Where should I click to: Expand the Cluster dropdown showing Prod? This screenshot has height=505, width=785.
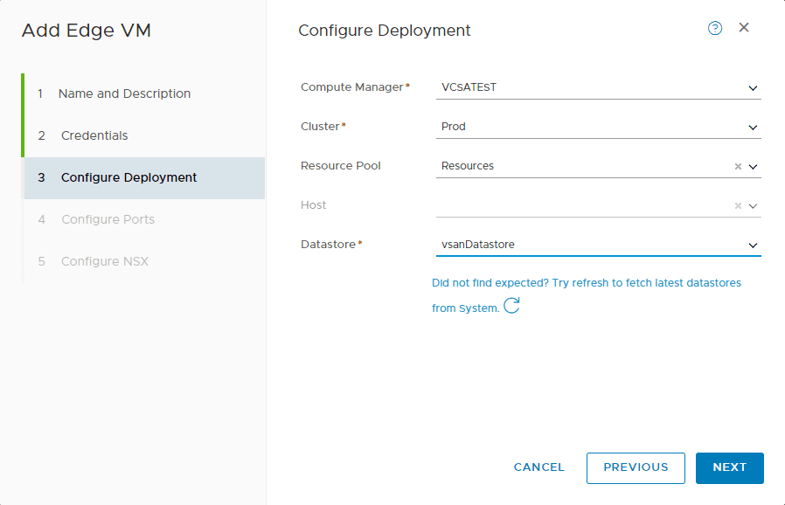coord(752,127)
